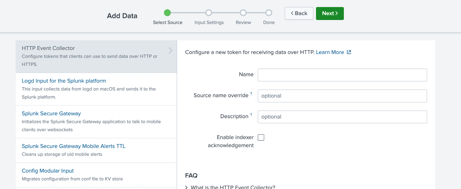Focus the Name text field
The image size is (461, 189).
pos(342,75)
